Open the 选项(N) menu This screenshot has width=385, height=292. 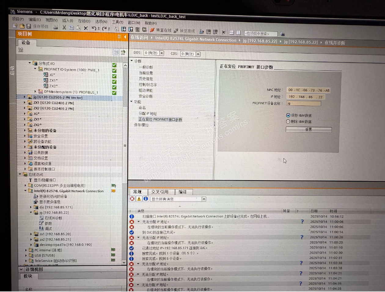[101, 21]
